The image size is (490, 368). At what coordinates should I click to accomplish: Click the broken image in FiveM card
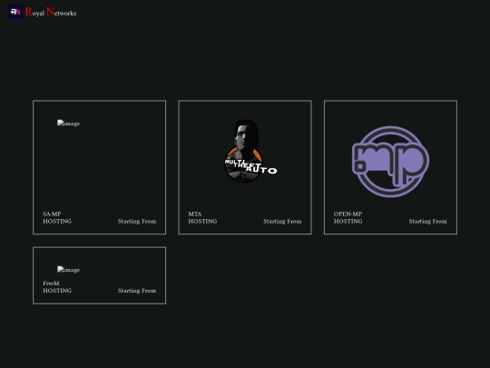[x=68, y=270]
